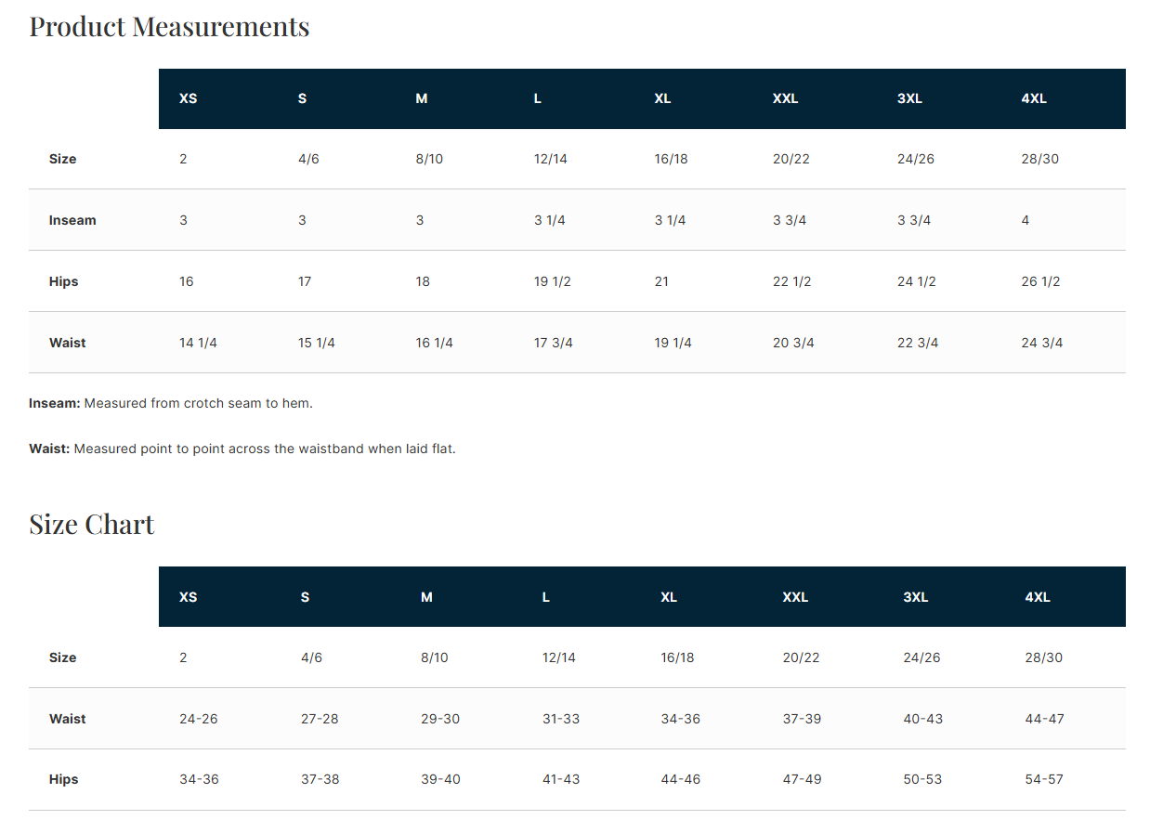This screenshot has height=833, width=1150.
Task: Click the 26 1/2 hips measurement cell
Action: click(1039, 281)
